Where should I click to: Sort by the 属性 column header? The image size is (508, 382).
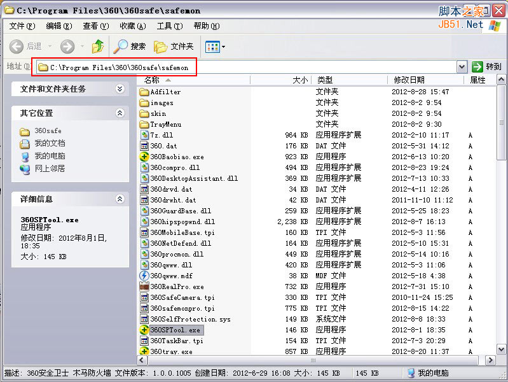[480, 80]
